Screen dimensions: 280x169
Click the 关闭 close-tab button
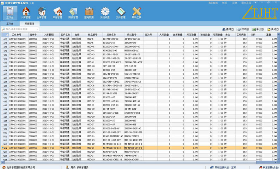(x=273, y=29)
